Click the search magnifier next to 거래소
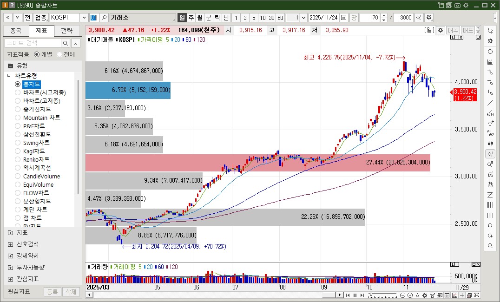 coord(104,18)
